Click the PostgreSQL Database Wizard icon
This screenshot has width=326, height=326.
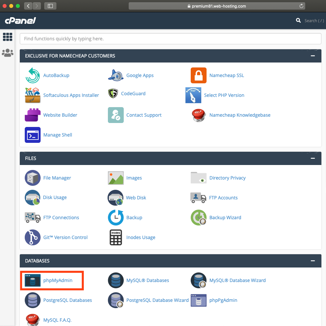click(116, 300)
